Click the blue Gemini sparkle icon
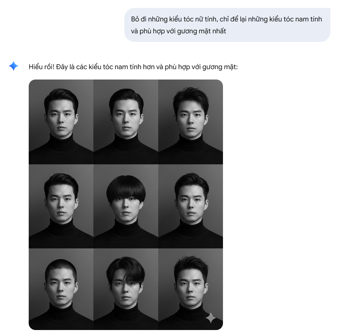The image size is (343, 334). (13, 66)
